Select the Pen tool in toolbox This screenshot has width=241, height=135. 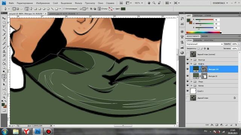tap(4, 76)
